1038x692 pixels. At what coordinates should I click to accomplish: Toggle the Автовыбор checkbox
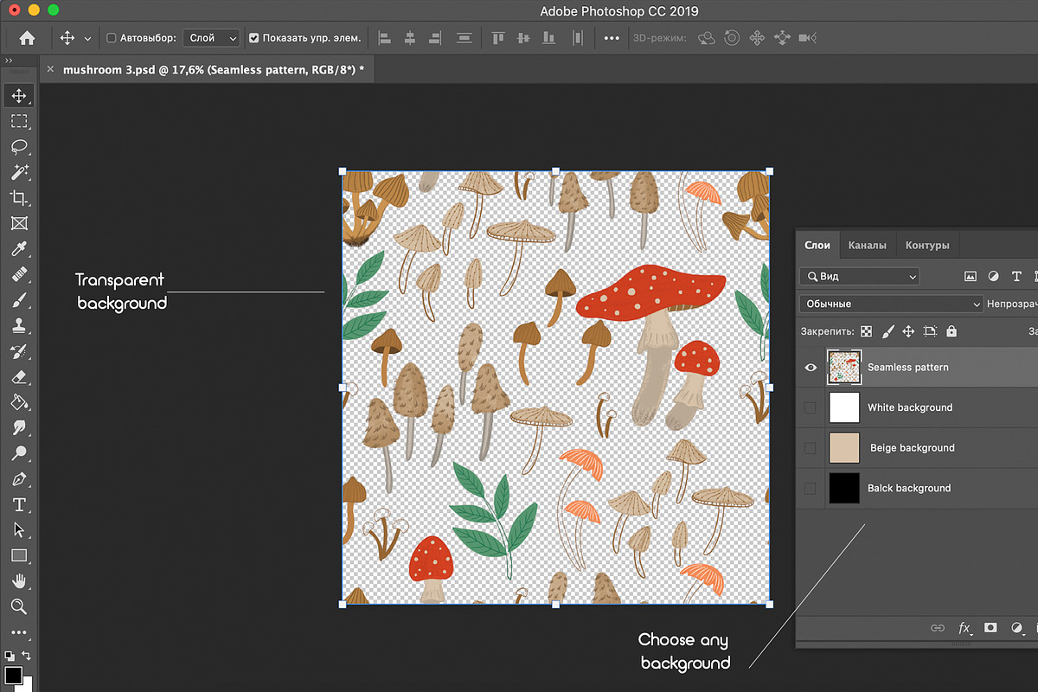112,38
